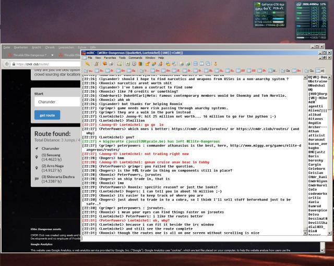The image size is (334, 266).
Task: Select nick Altavus in the nick list
Action: pos(316,119)
